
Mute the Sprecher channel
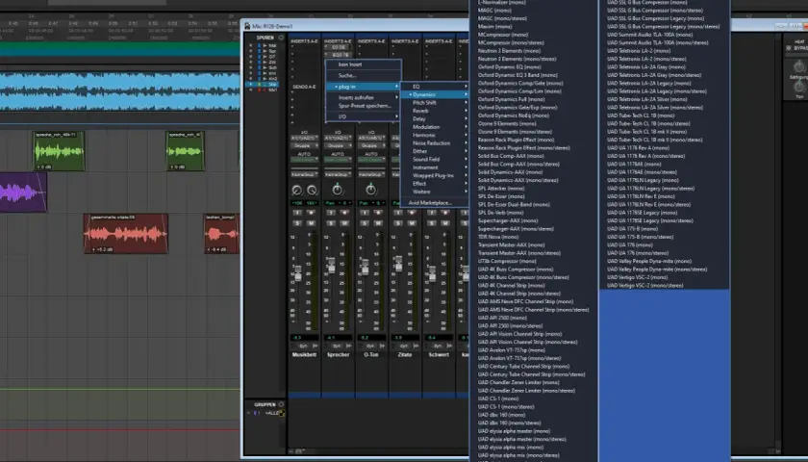pos(344,223)
